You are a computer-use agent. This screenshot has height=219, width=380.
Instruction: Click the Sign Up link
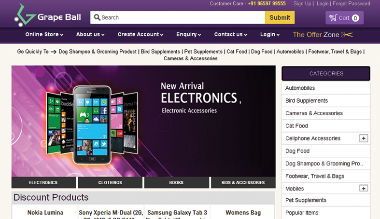pos(302,4)
